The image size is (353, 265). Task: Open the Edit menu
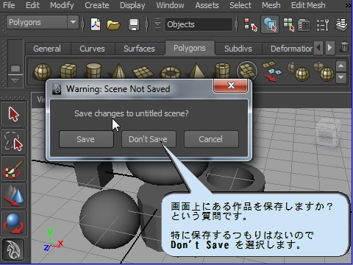(32, 5)
